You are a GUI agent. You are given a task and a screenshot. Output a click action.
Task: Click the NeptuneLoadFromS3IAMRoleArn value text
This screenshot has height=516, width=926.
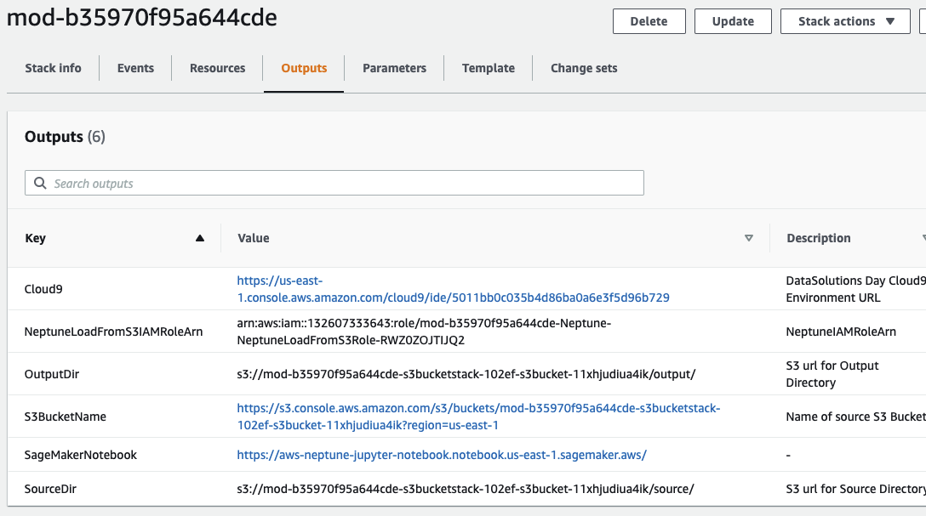coord(424,332)
